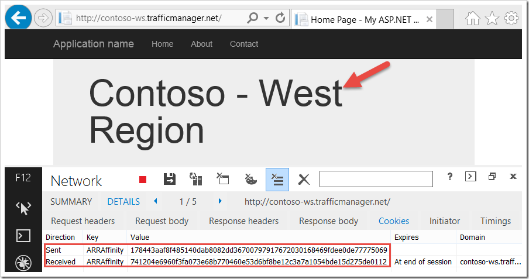Click the request URL shown in Details bar
Viewport: 529px width, 279px height.
coord(317,202)
